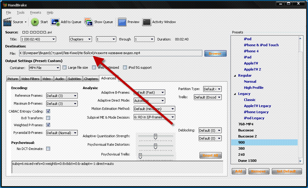Click the Add to Queue icon
Screen dimensions: 308x188
point(55,22)
